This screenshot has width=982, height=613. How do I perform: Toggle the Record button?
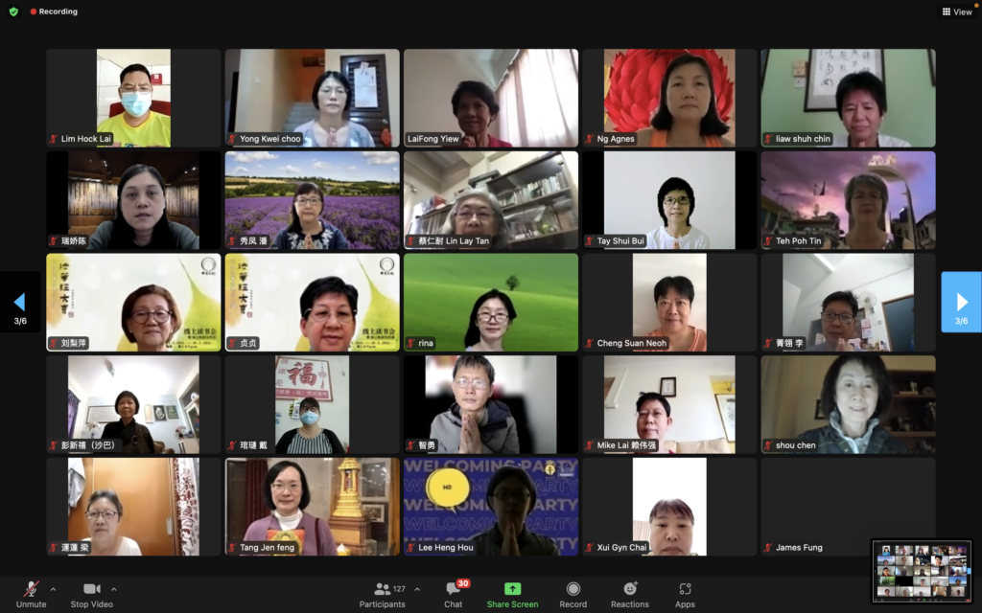pyautogui.click(x=573, y=588)
